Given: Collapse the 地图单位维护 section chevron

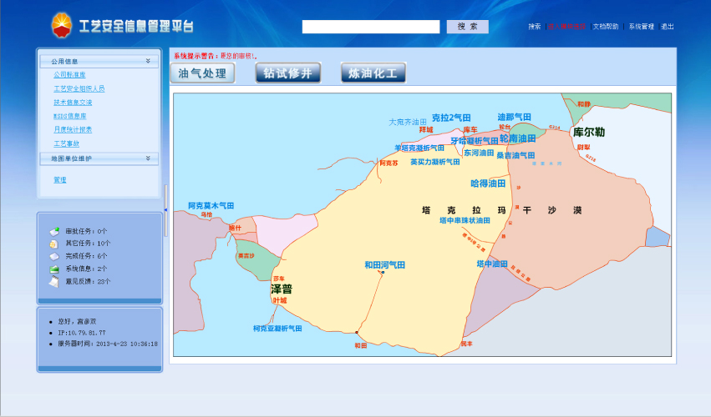Looking at the screenshot, I should tap(148, 158).
